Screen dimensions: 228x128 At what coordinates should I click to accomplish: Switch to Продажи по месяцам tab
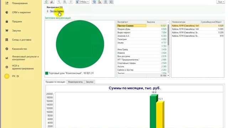click(55, 82)
